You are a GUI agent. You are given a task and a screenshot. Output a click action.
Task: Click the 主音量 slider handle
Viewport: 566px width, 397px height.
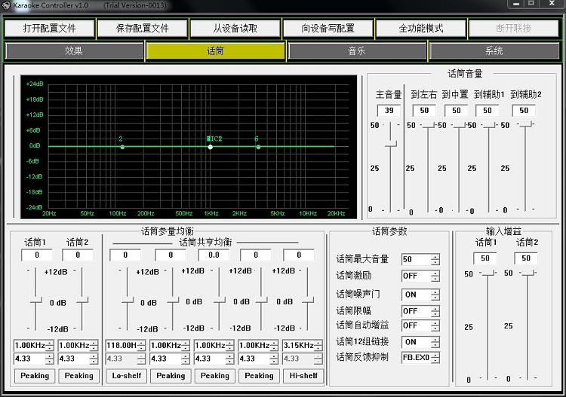pyautogui.click(x=391, y=144)
